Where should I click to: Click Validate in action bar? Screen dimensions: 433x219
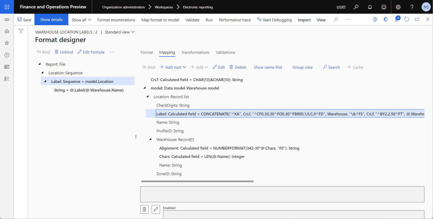point(192,20)
